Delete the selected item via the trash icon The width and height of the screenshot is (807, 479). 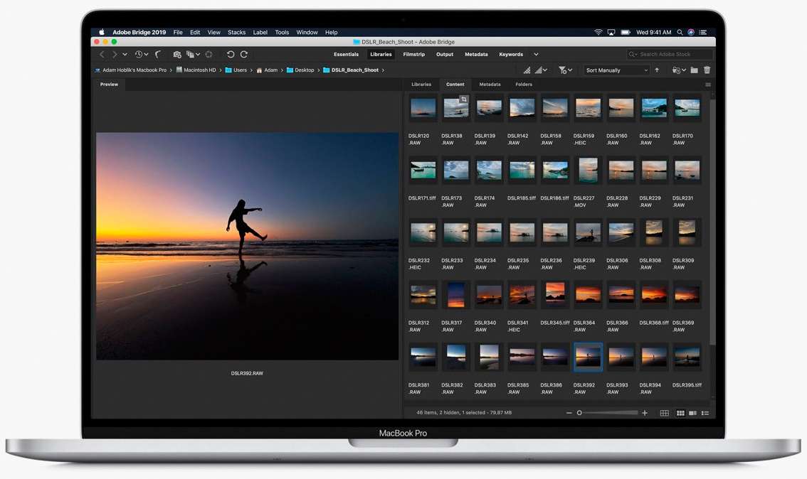pos(707,70)
